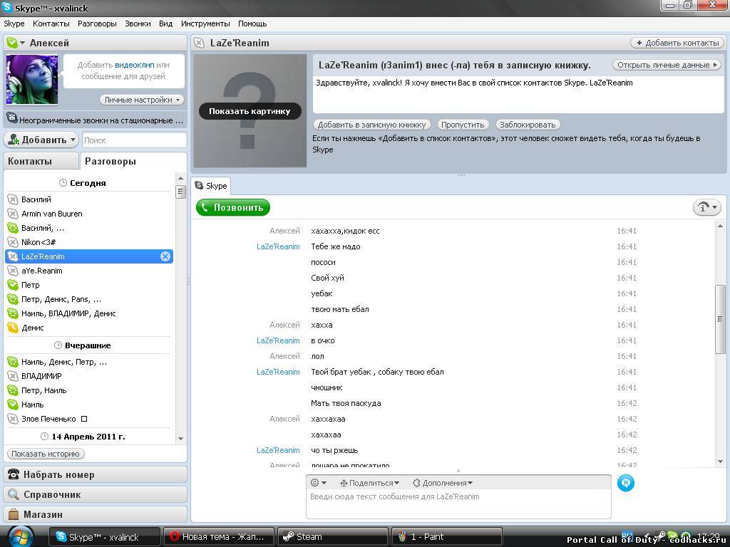Open Дополнения extras dropdown
Screen dimensions: 730x547
click(443, 483)
